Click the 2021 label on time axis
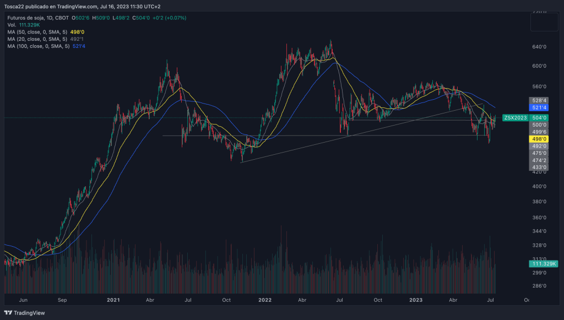The width and height of the screenshot is (564, 320). (x=113, y=300)
